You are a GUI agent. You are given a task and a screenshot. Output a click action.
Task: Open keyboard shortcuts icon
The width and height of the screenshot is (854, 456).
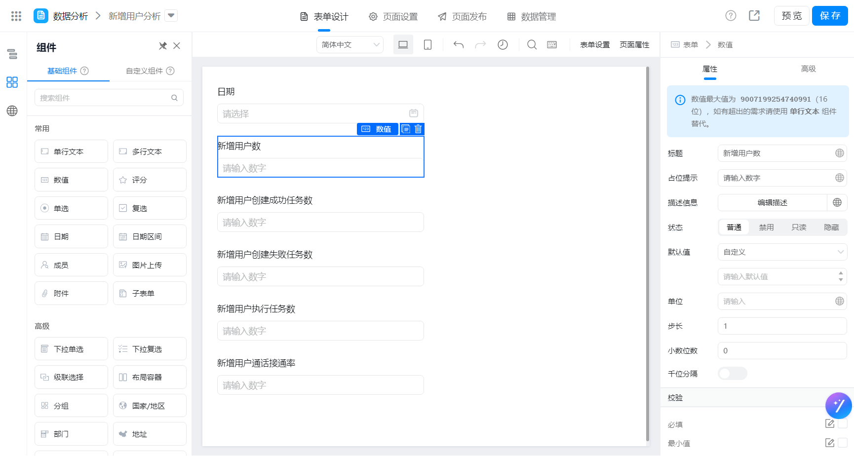[552, 45]
